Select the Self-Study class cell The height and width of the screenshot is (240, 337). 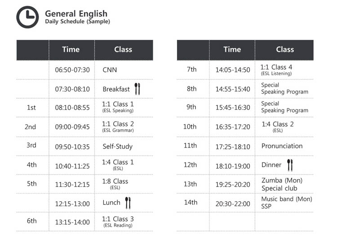[117, 146]
